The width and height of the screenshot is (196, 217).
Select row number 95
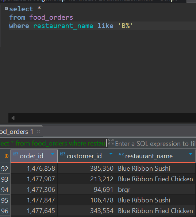coord(5,200)
